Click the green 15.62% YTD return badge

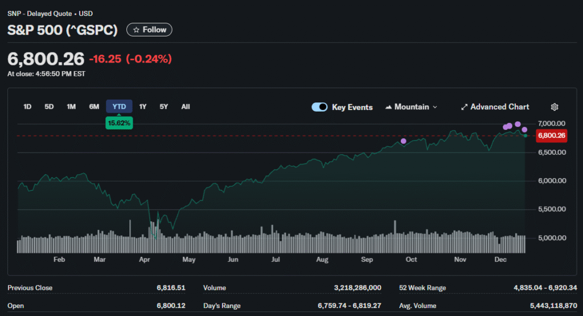click(x=119, y=122)
